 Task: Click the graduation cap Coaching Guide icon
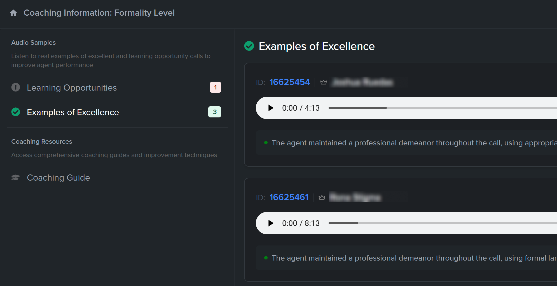[16, 178]
